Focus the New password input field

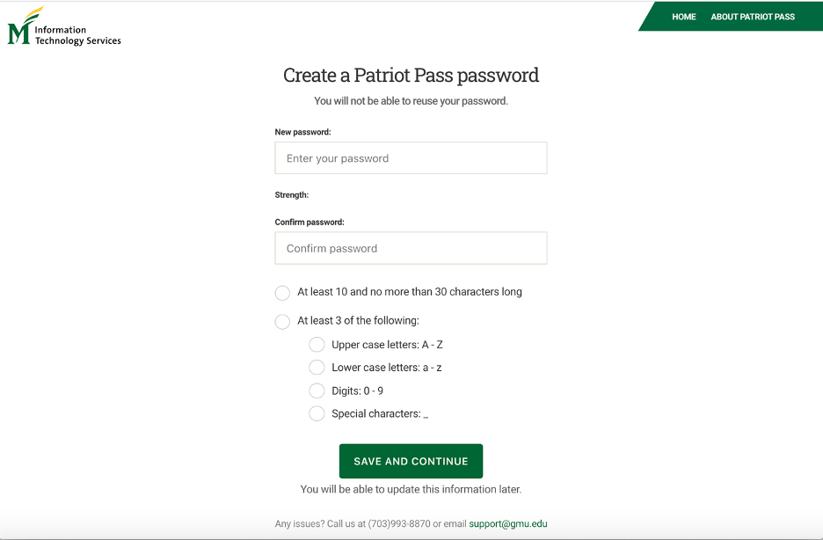[411, 158]
